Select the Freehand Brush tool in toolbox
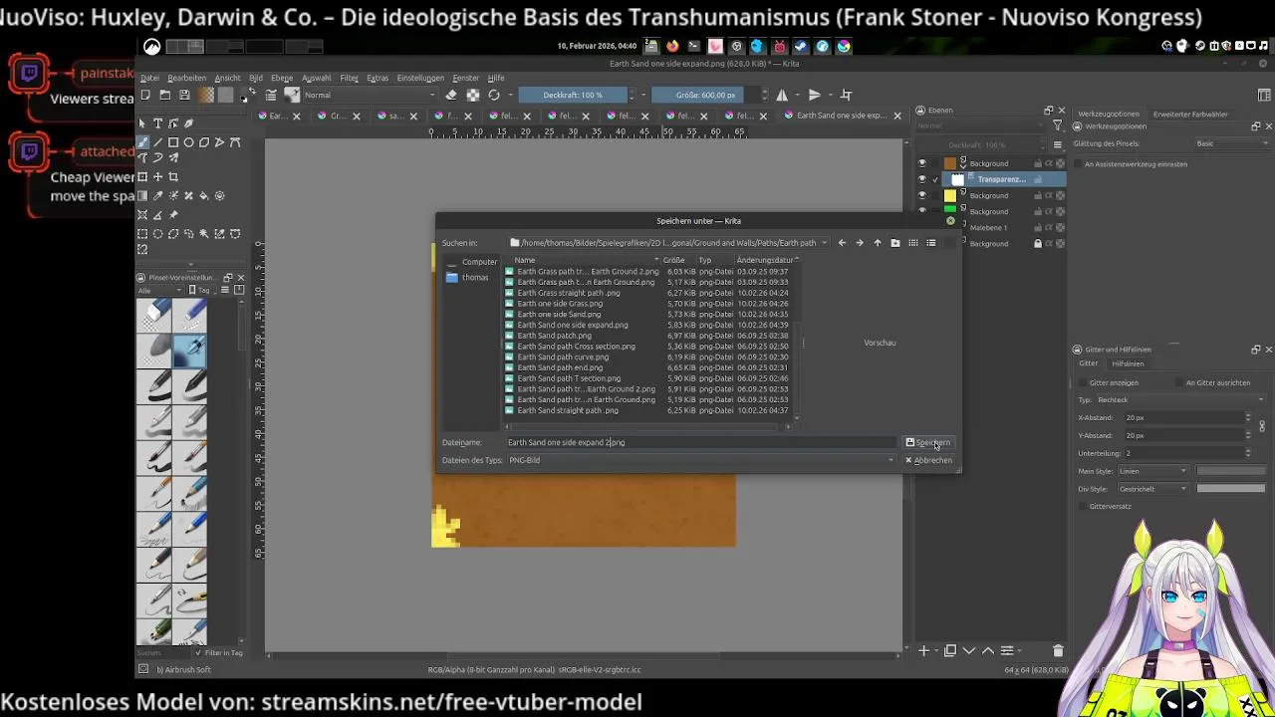Image resolution: width=1275 pixels, height=717 pixels. point(142,142)
